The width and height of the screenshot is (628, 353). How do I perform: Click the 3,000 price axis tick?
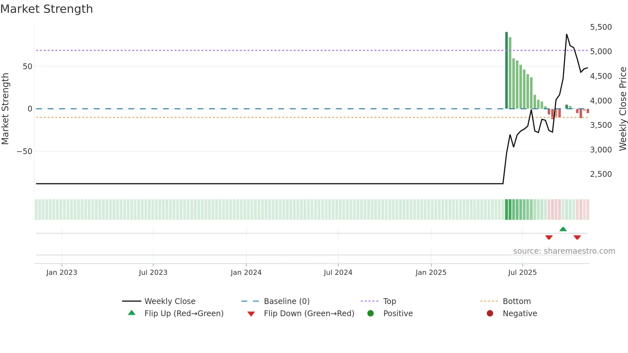[601, 150]
